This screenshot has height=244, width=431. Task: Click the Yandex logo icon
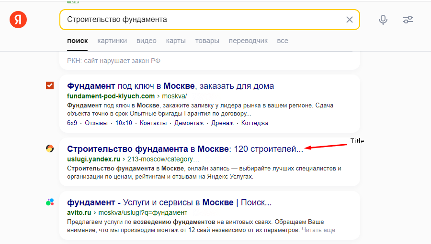click(18, 20)
